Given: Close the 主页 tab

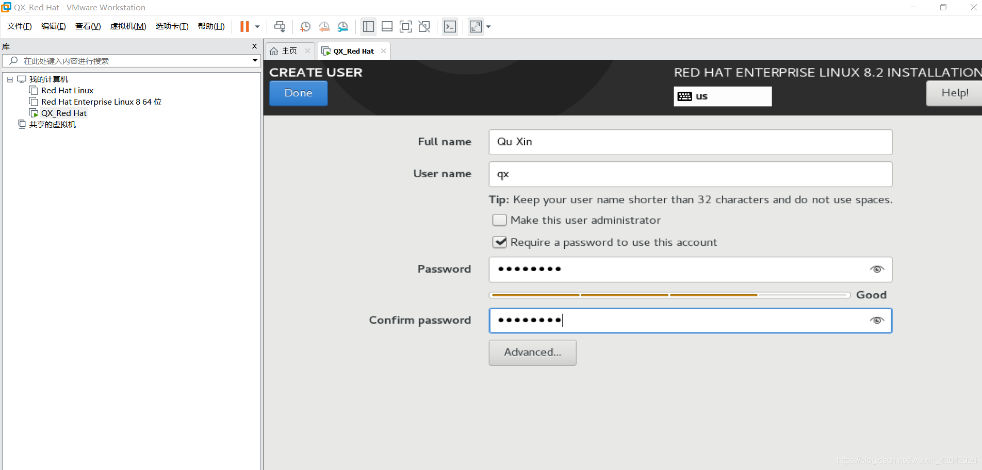Looking at the screenshot, I should (308, 51).
